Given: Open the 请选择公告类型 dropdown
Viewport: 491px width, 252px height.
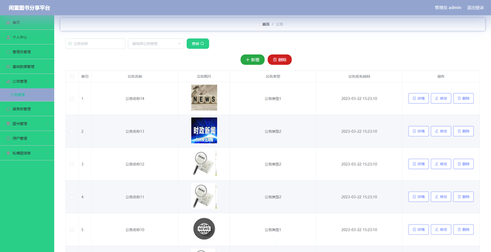Looking at the screenshot, I should pyautogui.click(x=156, y=44).
